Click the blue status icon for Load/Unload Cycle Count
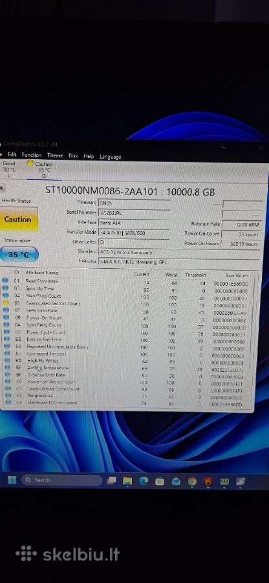 [x=8, y=389]
